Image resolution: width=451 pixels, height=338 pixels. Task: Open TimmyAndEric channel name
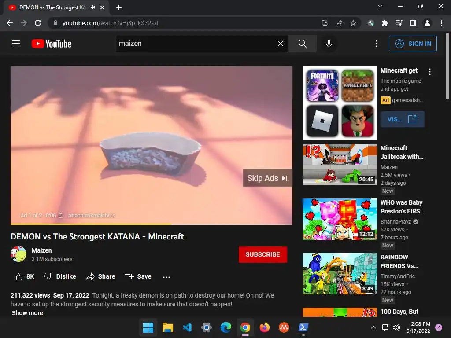(398, 276)
